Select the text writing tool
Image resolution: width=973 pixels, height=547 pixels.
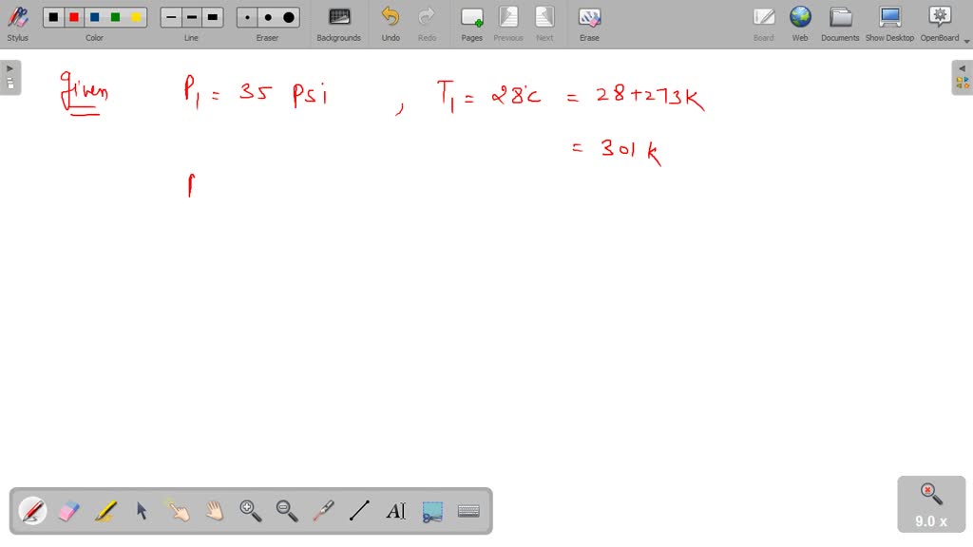click(x=396, y=511)
